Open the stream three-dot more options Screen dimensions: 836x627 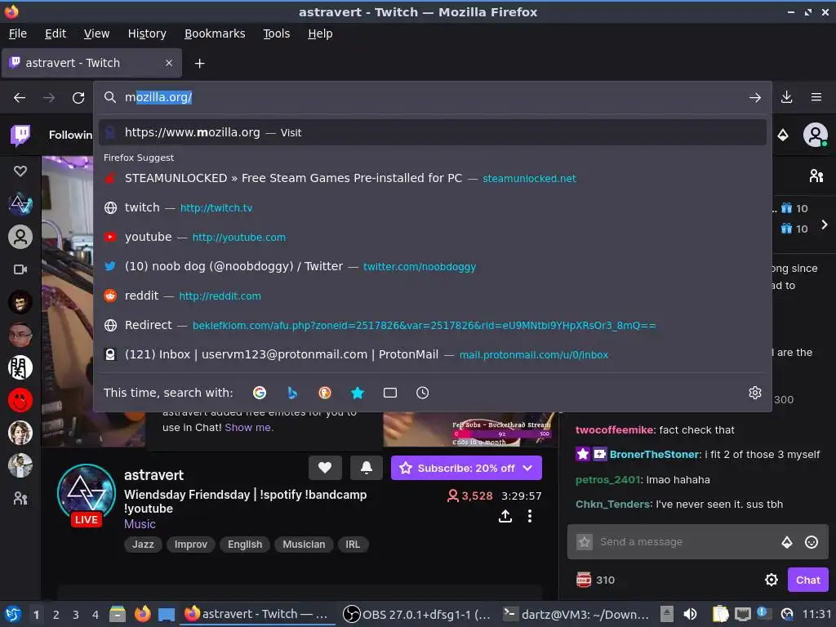(x=529, y=516)
